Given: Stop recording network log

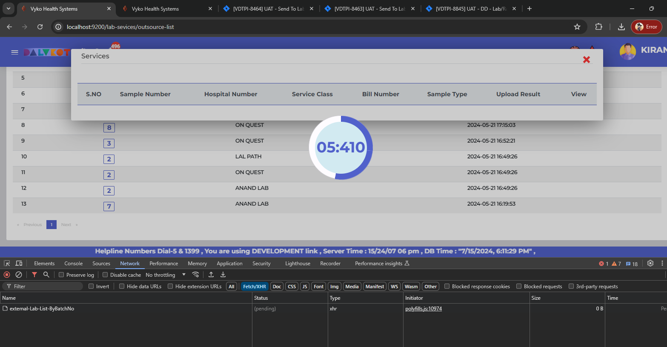Looking at the screenshot, I should coord(7,275).
